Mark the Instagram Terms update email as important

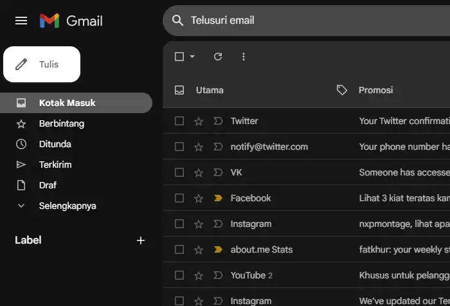click(218, 301)
